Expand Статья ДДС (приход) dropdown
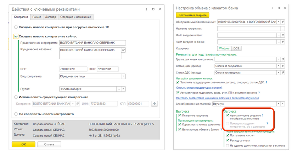The width and height of the screenshot is (292, 153). point(279,66)
